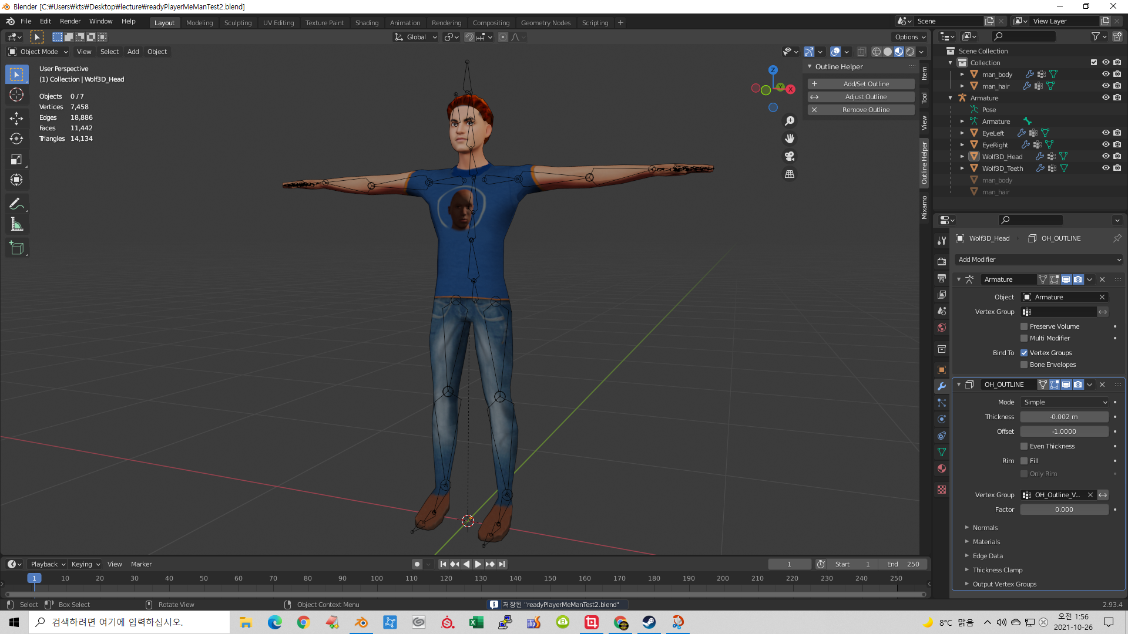Play the animation in timeline

point(478,564)
